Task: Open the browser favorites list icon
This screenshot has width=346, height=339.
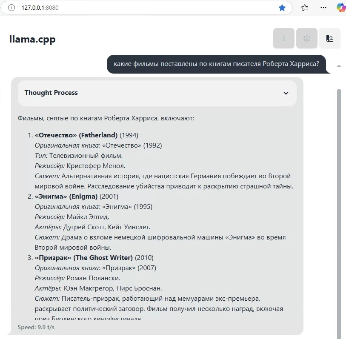Action: pyautogui.click(x=305, y=8)
